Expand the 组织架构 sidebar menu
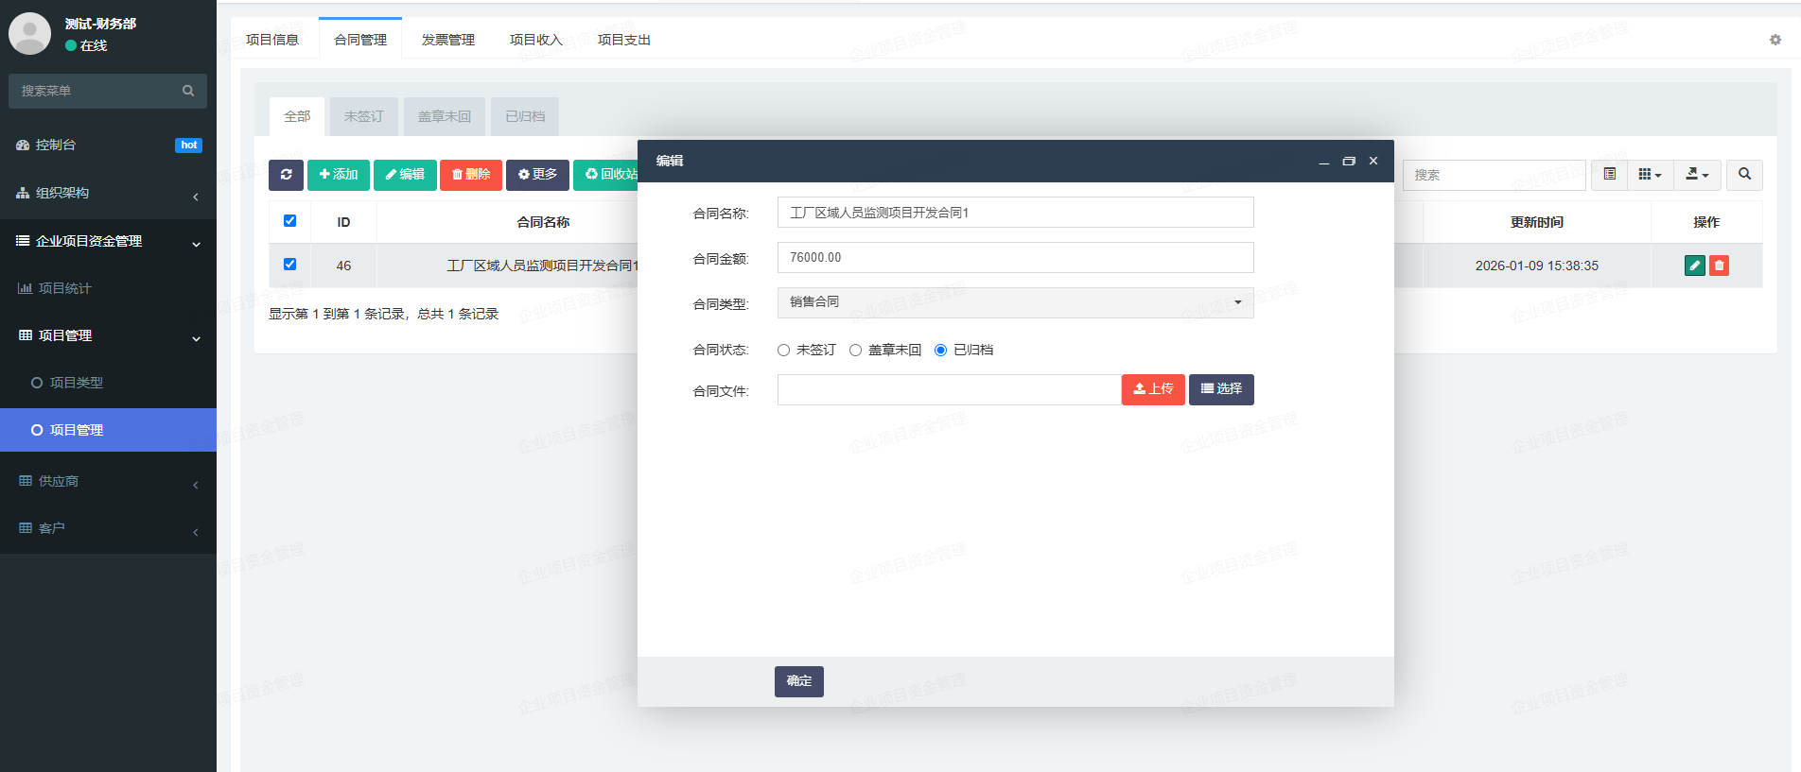Image resolution: width=1801 pixels, height=772 pixels. pos(108,193)
